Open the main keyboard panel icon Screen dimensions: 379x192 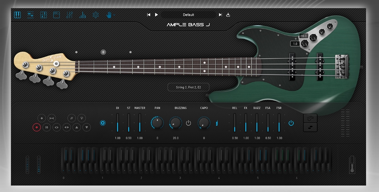tap(17, 15)
